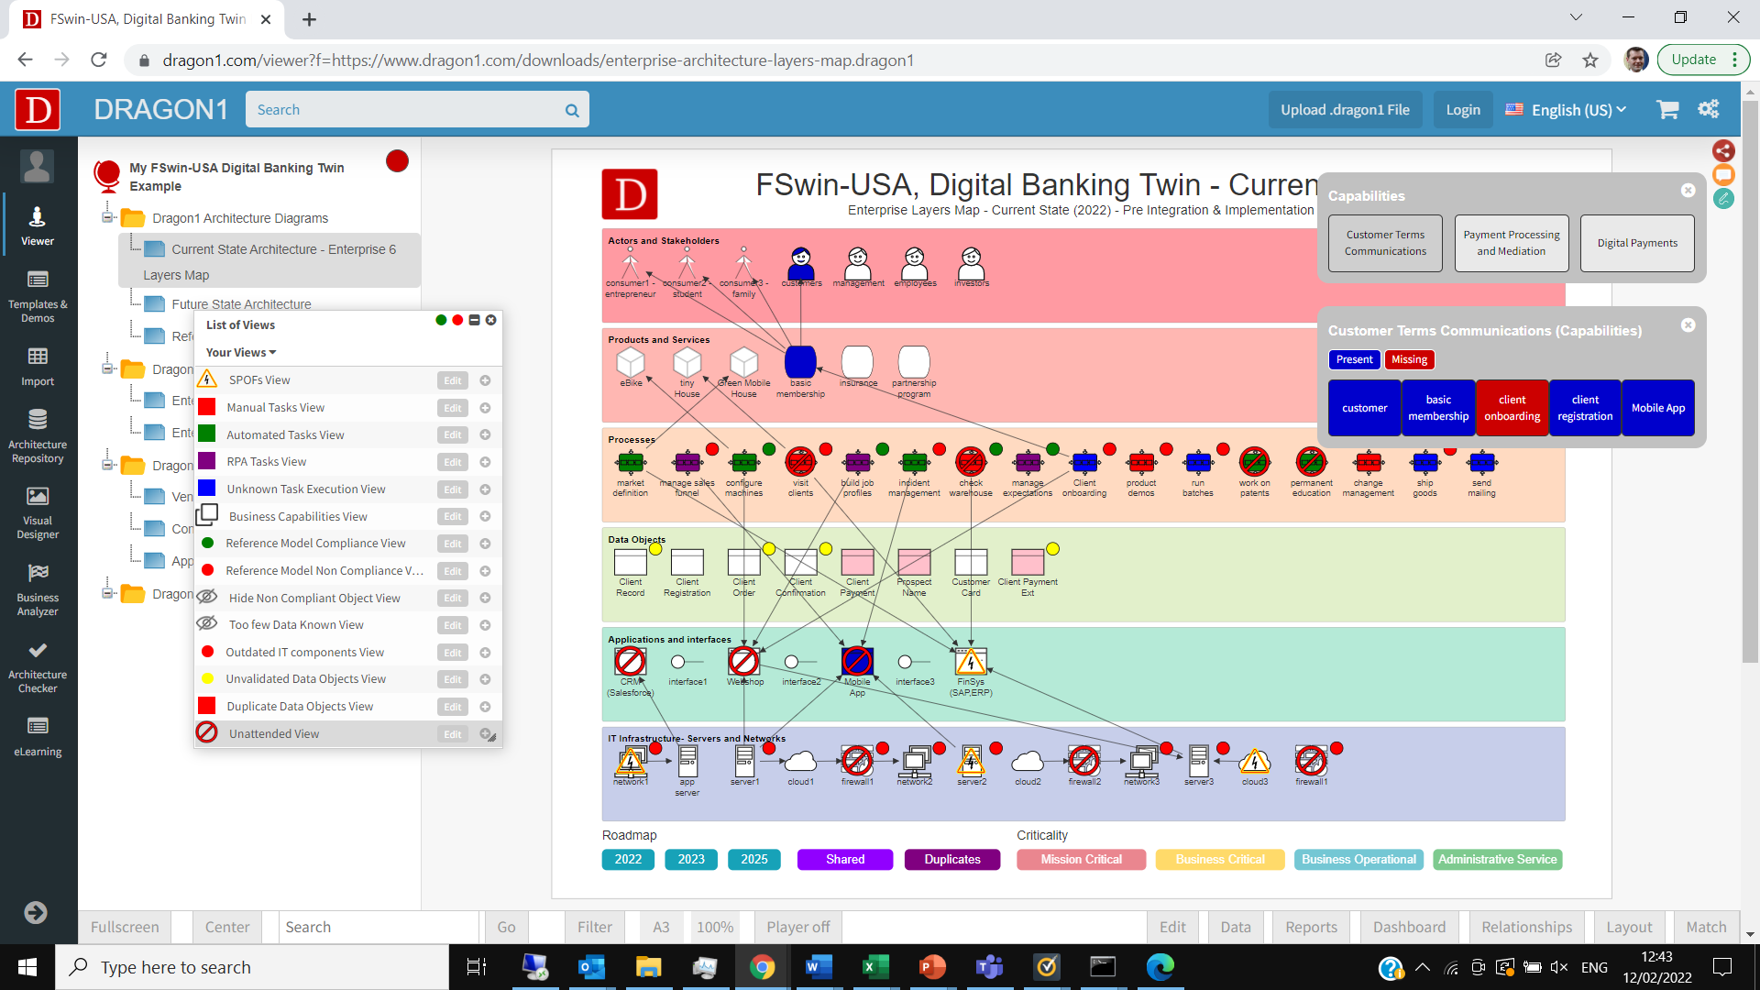
Task: Click the shopping cart icon
Action: pyautogui.click(x=1667, y=109)
